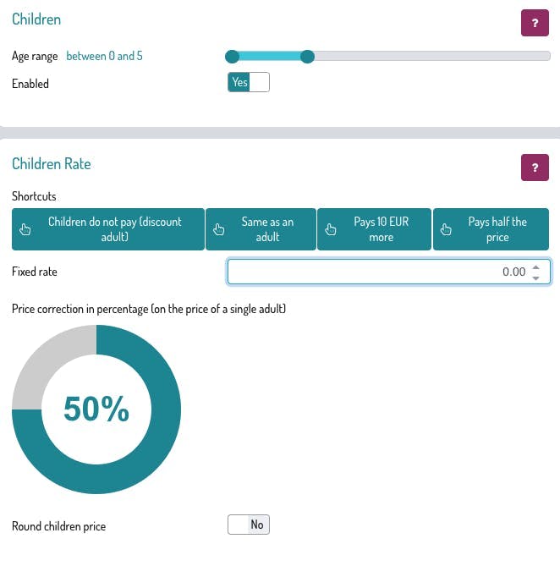
Task: Click the Age range maximum slider handle
Action: 308,57
